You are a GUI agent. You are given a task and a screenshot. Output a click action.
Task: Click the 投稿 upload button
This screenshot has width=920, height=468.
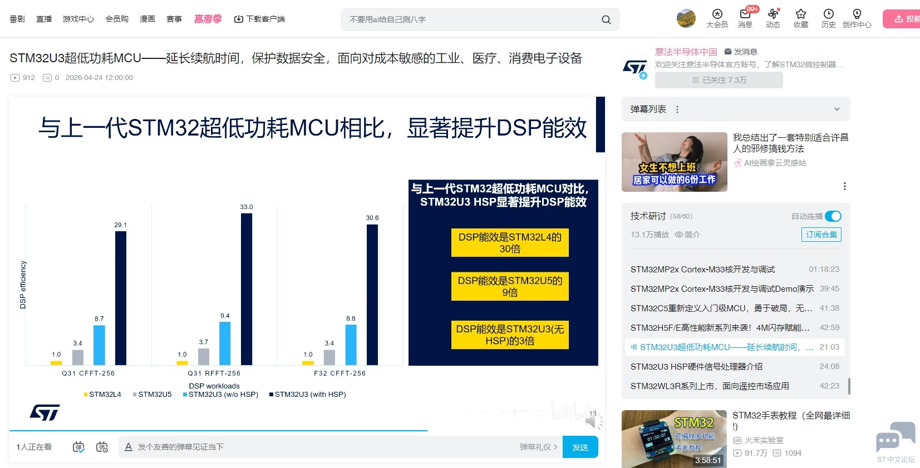click(902, 19)
